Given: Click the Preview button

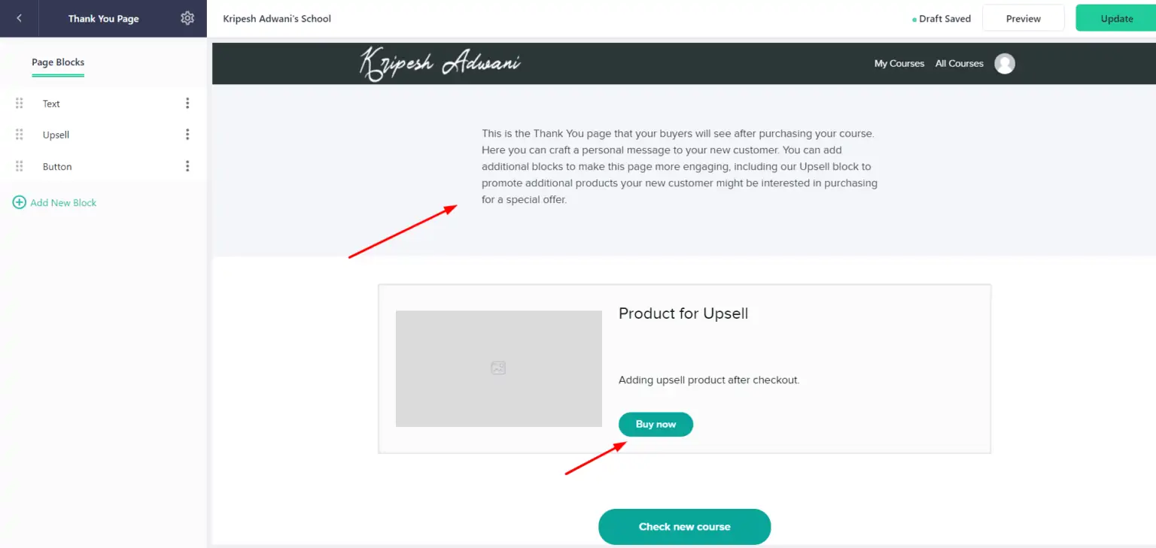Looking at the screenshot, I should pyautogui.click(x=1024, y=19).
